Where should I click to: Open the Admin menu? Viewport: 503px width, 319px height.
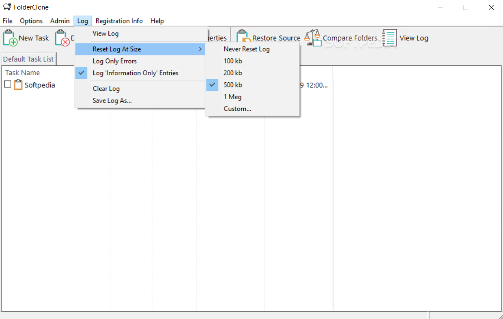point(60,21)
